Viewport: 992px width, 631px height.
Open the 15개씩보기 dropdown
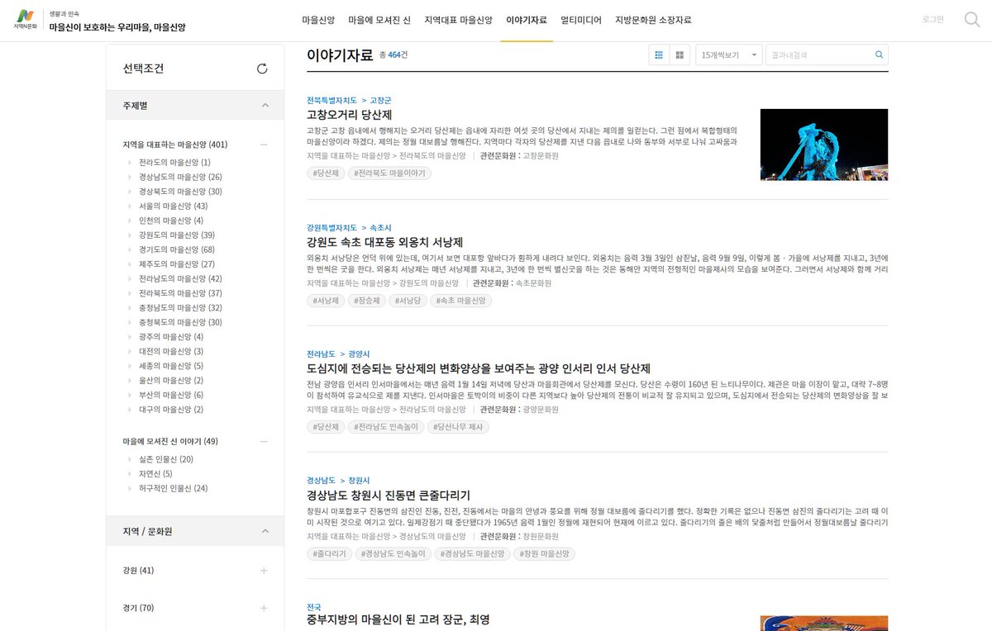728,55
